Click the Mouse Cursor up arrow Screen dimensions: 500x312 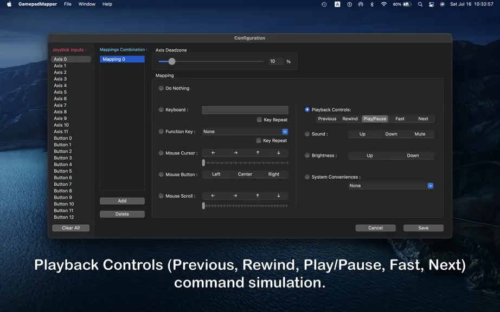click(x=258, y=153)
